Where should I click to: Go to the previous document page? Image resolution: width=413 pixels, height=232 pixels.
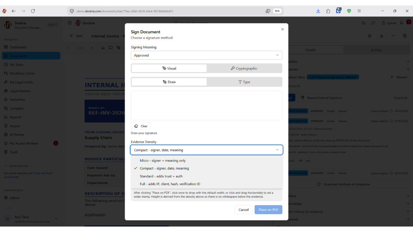pyautogui.click(x=68, y=48)
